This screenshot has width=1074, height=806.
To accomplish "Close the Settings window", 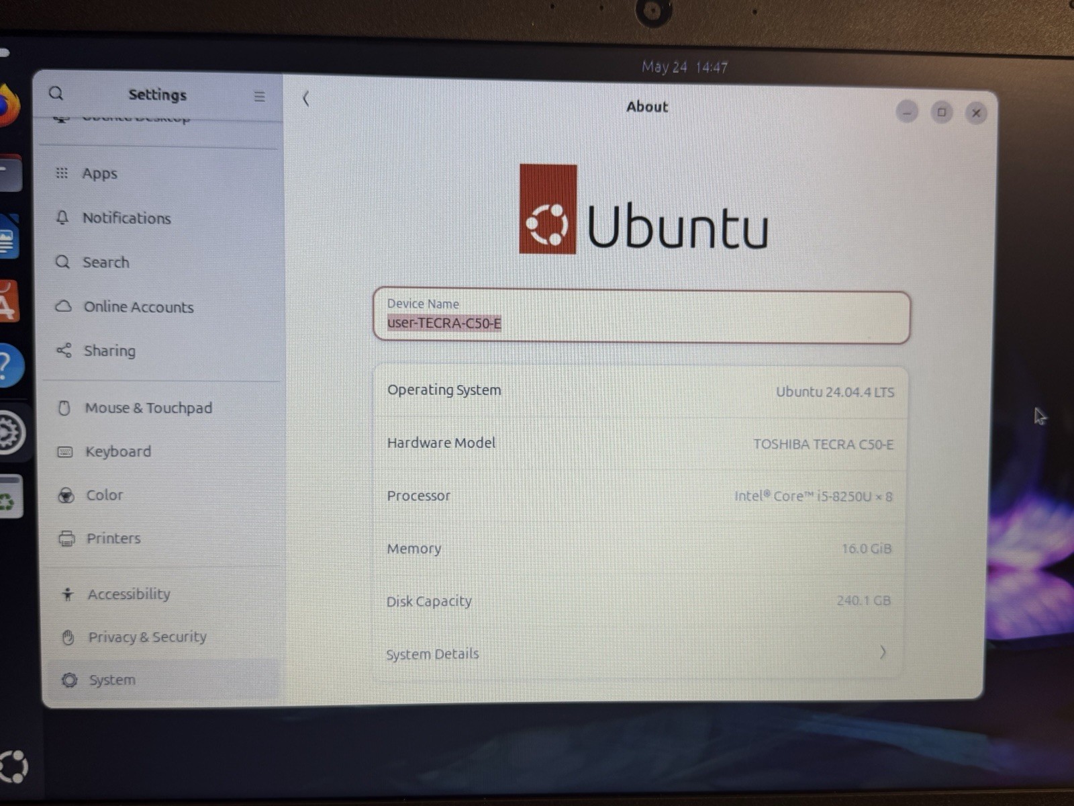I will (x=977, y=113).
